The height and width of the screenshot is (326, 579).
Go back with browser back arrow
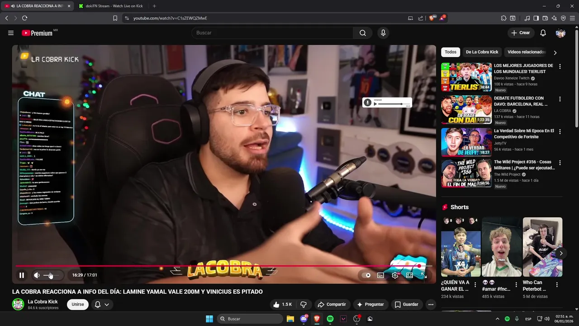[6, 18]
